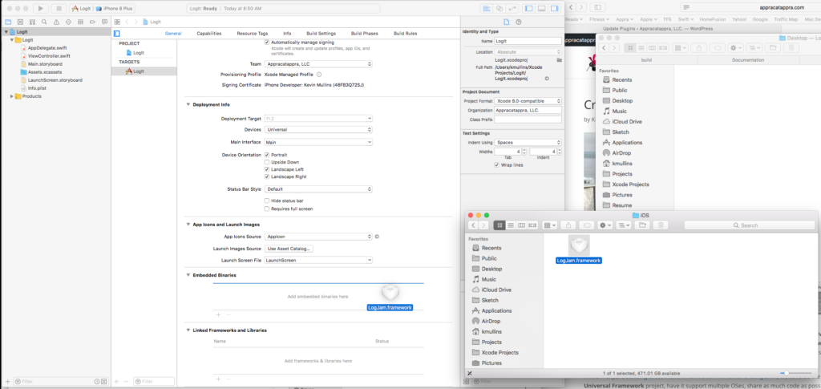Open the Symbol navigator icon
The width and height of the screenshot is (821, 389).
tap(32, 22)
